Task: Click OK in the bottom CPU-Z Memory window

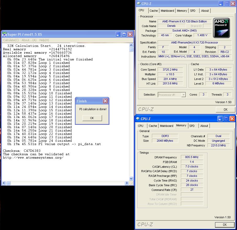Action: [x=225, y=225]
